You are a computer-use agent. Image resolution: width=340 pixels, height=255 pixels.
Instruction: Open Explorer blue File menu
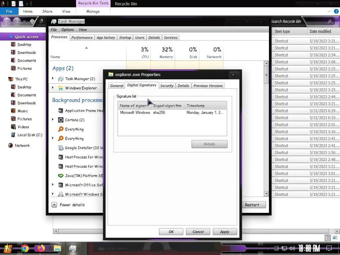9,11
